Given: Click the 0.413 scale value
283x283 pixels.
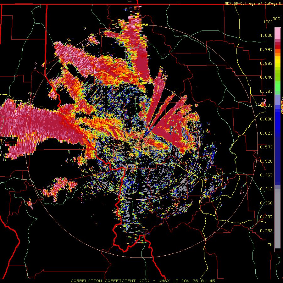Looking at the screenshot, I should tap(266, 189).
